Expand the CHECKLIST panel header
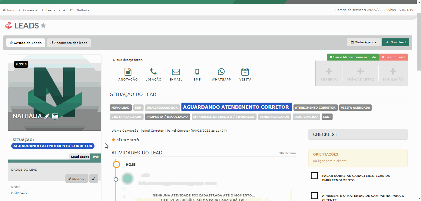This screenshot has height=201, width=421. 358,134
